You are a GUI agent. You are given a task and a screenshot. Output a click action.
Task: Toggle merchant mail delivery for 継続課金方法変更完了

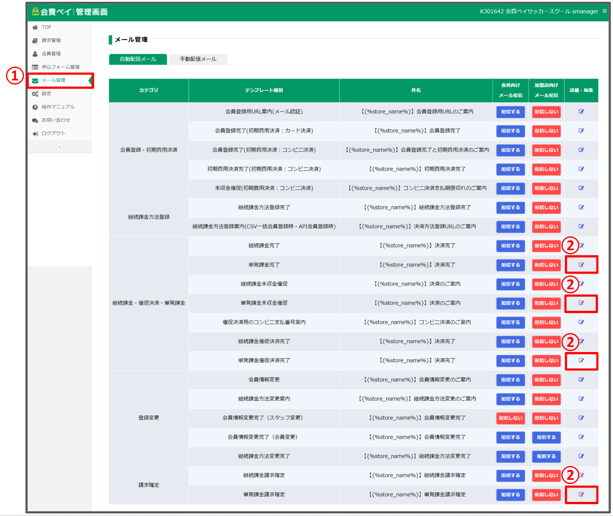pos(546,456)
